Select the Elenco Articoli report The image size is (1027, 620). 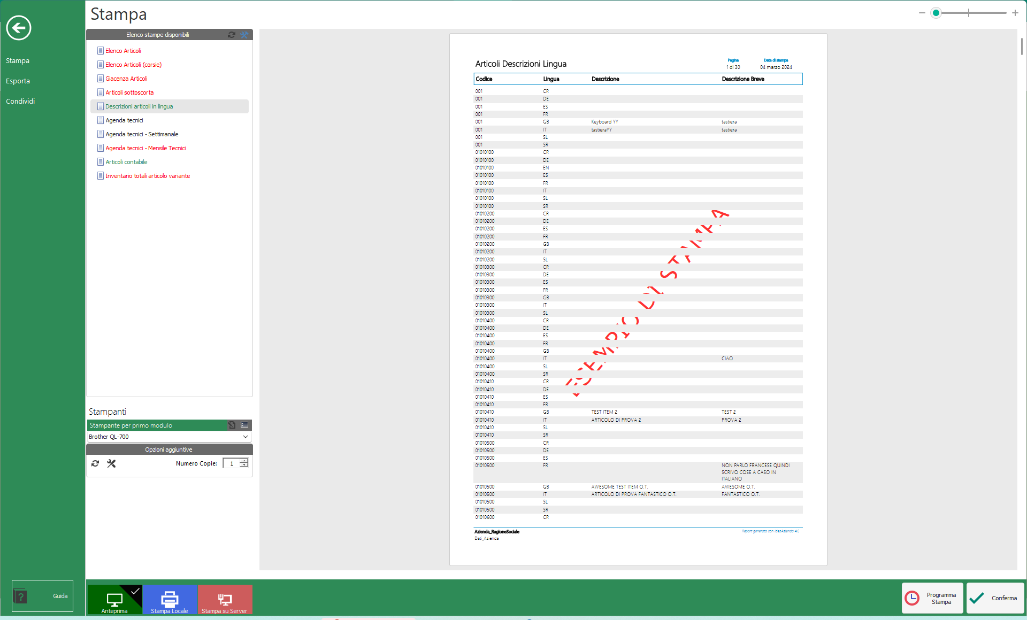(x=123, y=51)
